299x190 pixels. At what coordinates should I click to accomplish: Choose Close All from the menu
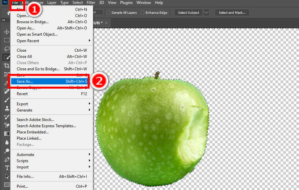point(52,57)
